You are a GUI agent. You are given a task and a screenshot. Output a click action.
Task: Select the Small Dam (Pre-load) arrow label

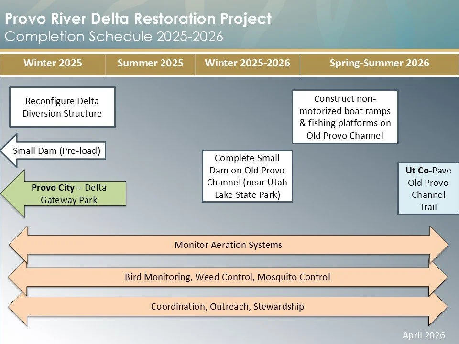click(58, 150)
